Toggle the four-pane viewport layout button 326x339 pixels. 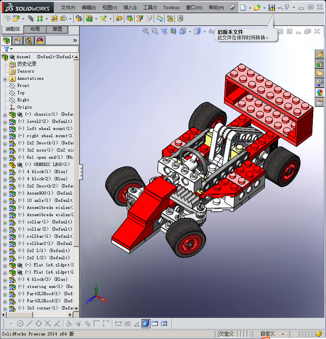click(x=164, y=324)
